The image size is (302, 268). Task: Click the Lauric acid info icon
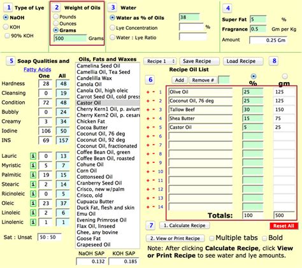33,156
